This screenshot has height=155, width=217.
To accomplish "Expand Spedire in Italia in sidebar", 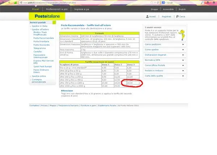I will pyautogui.click(x=39, y=26).
